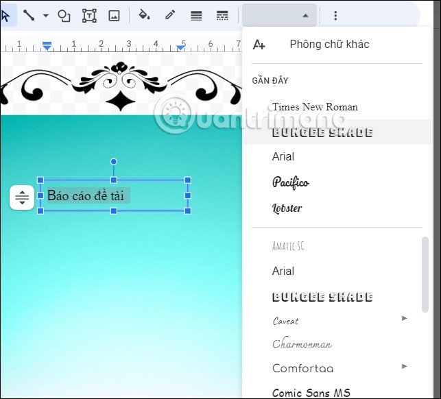Choose Times New Roman from recent fonts
Image resolution: width=441 pixels, height=399 pixels.
(x=315, y=107)
